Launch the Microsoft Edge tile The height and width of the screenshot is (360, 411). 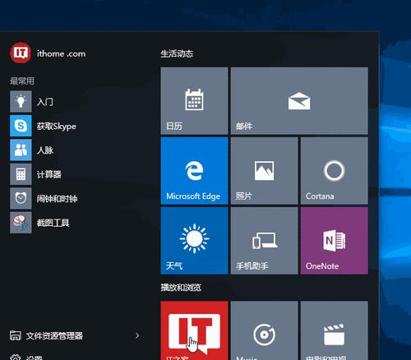click(194, 171)
